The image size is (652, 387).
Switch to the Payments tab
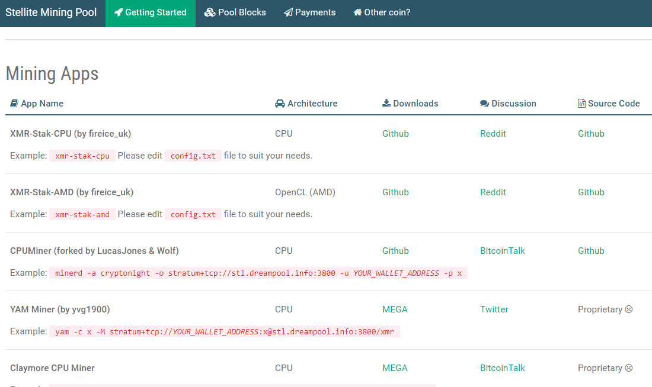(315, 12)
